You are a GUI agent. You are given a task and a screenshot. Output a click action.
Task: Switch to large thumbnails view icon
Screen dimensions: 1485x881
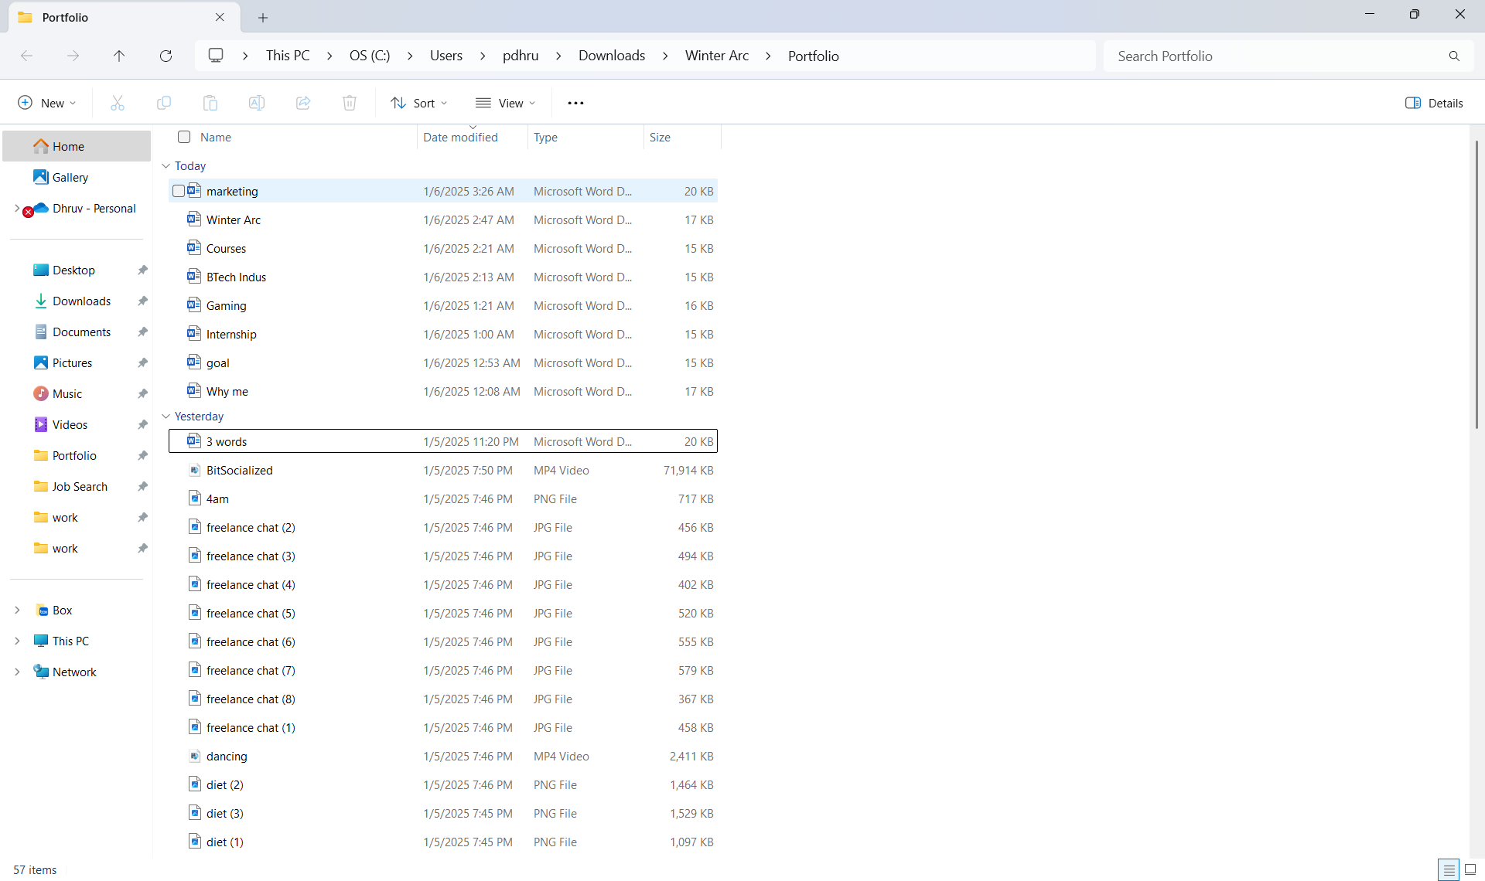tap(1470, 869)
